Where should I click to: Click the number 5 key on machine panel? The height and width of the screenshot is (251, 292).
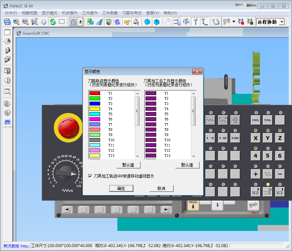point(268,156)
